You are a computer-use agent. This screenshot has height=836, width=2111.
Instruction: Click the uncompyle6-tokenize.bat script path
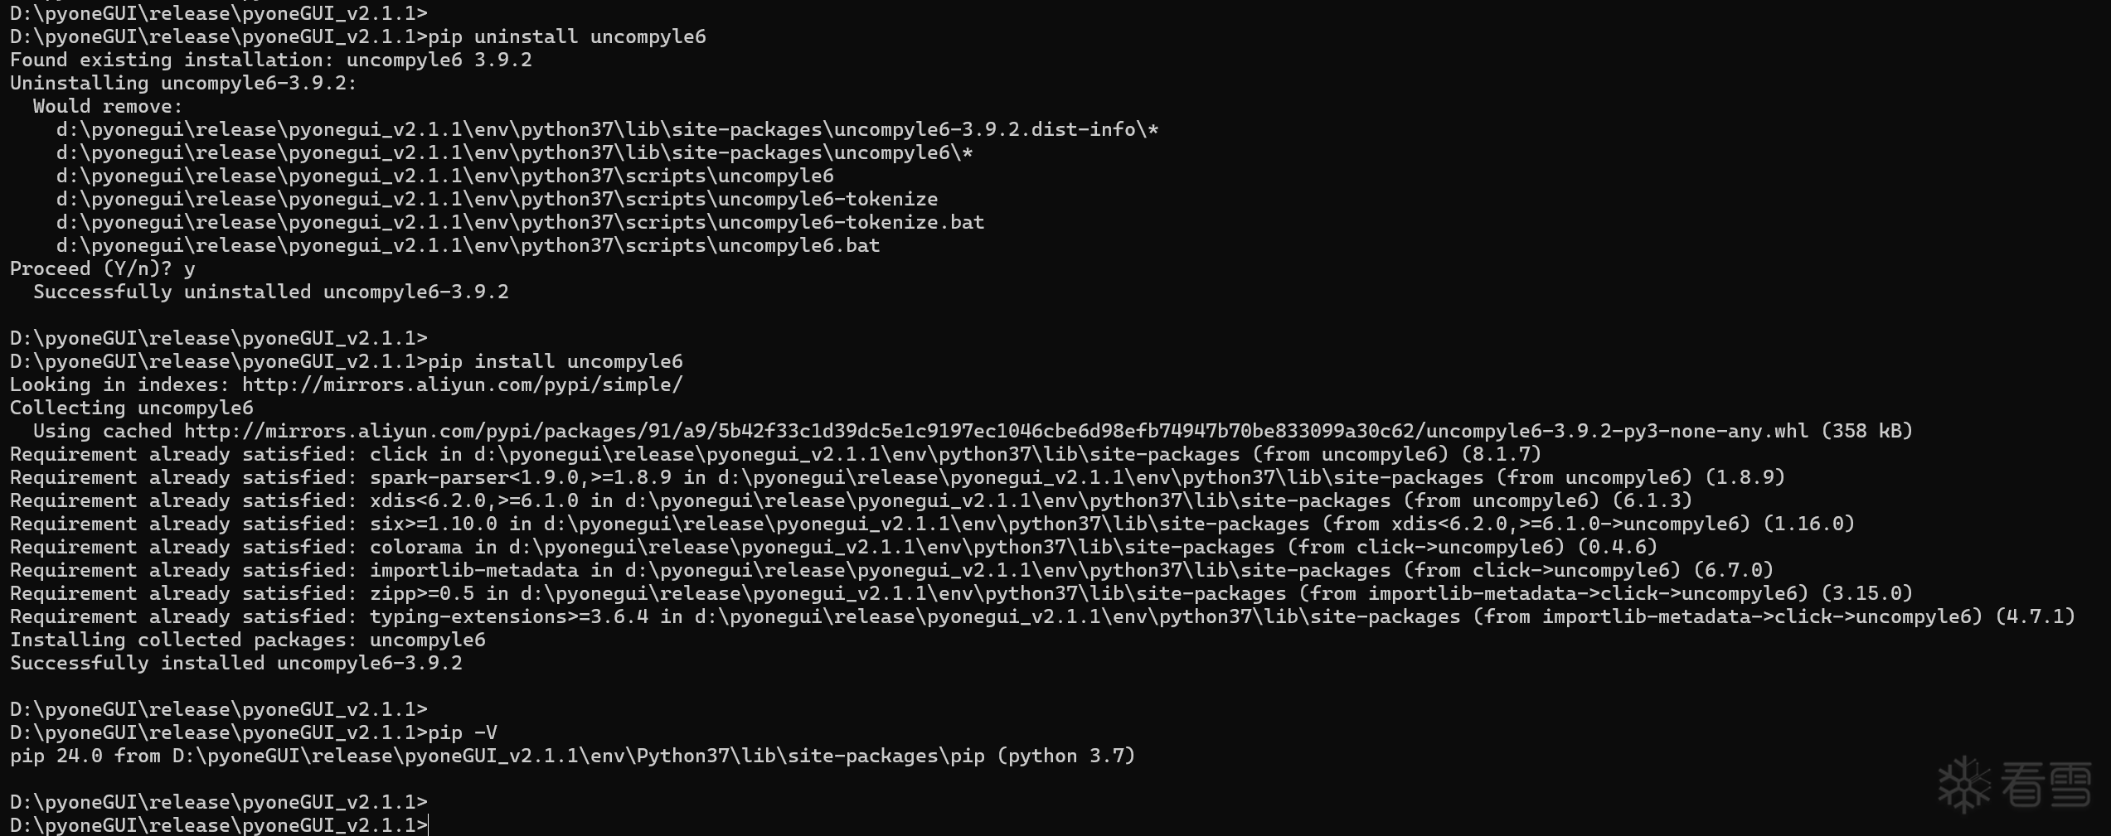(520, 223)
